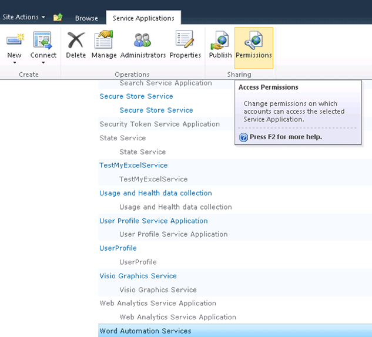Screen dimensions: 372x337
Task: Open the Secure Store Service link
Action: coord(136,96)
